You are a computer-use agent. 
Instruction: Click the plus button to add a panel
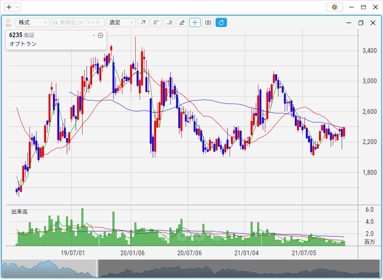9,7
